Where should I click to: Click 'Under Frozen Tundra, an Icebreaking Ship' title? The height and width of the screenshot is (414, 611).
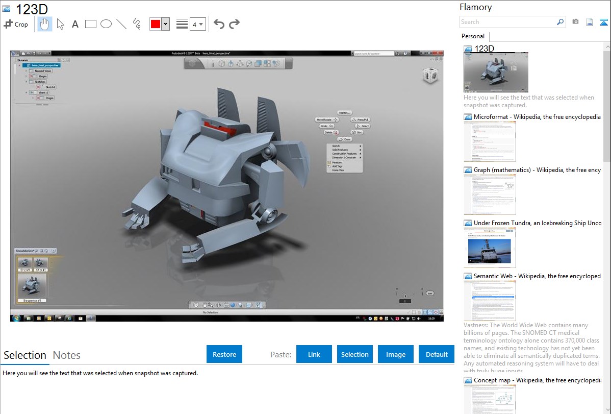pos(538,223)
